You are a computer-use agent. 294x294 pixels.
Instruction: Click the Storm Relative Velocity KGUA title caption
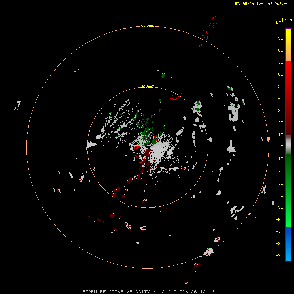tap(148, 292)
